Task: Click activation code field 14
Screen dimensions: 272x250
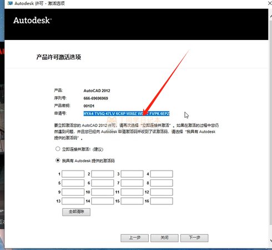Action: 103,201
